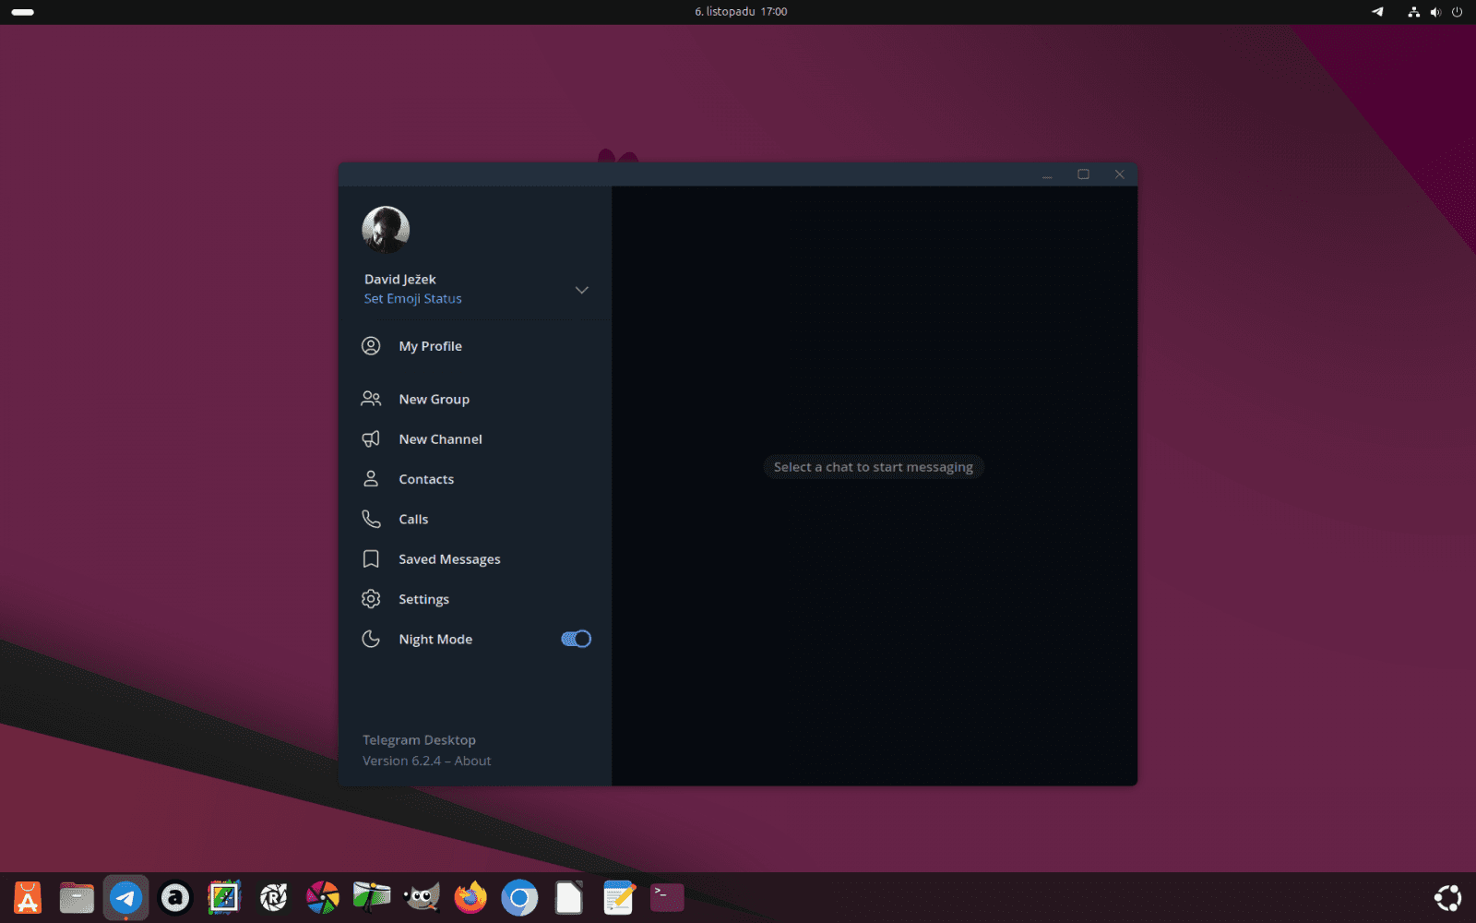Click the Telegram Desktop footer label
The height and width of the screenshot is (923, 1476).
click(x=419, y=740)
